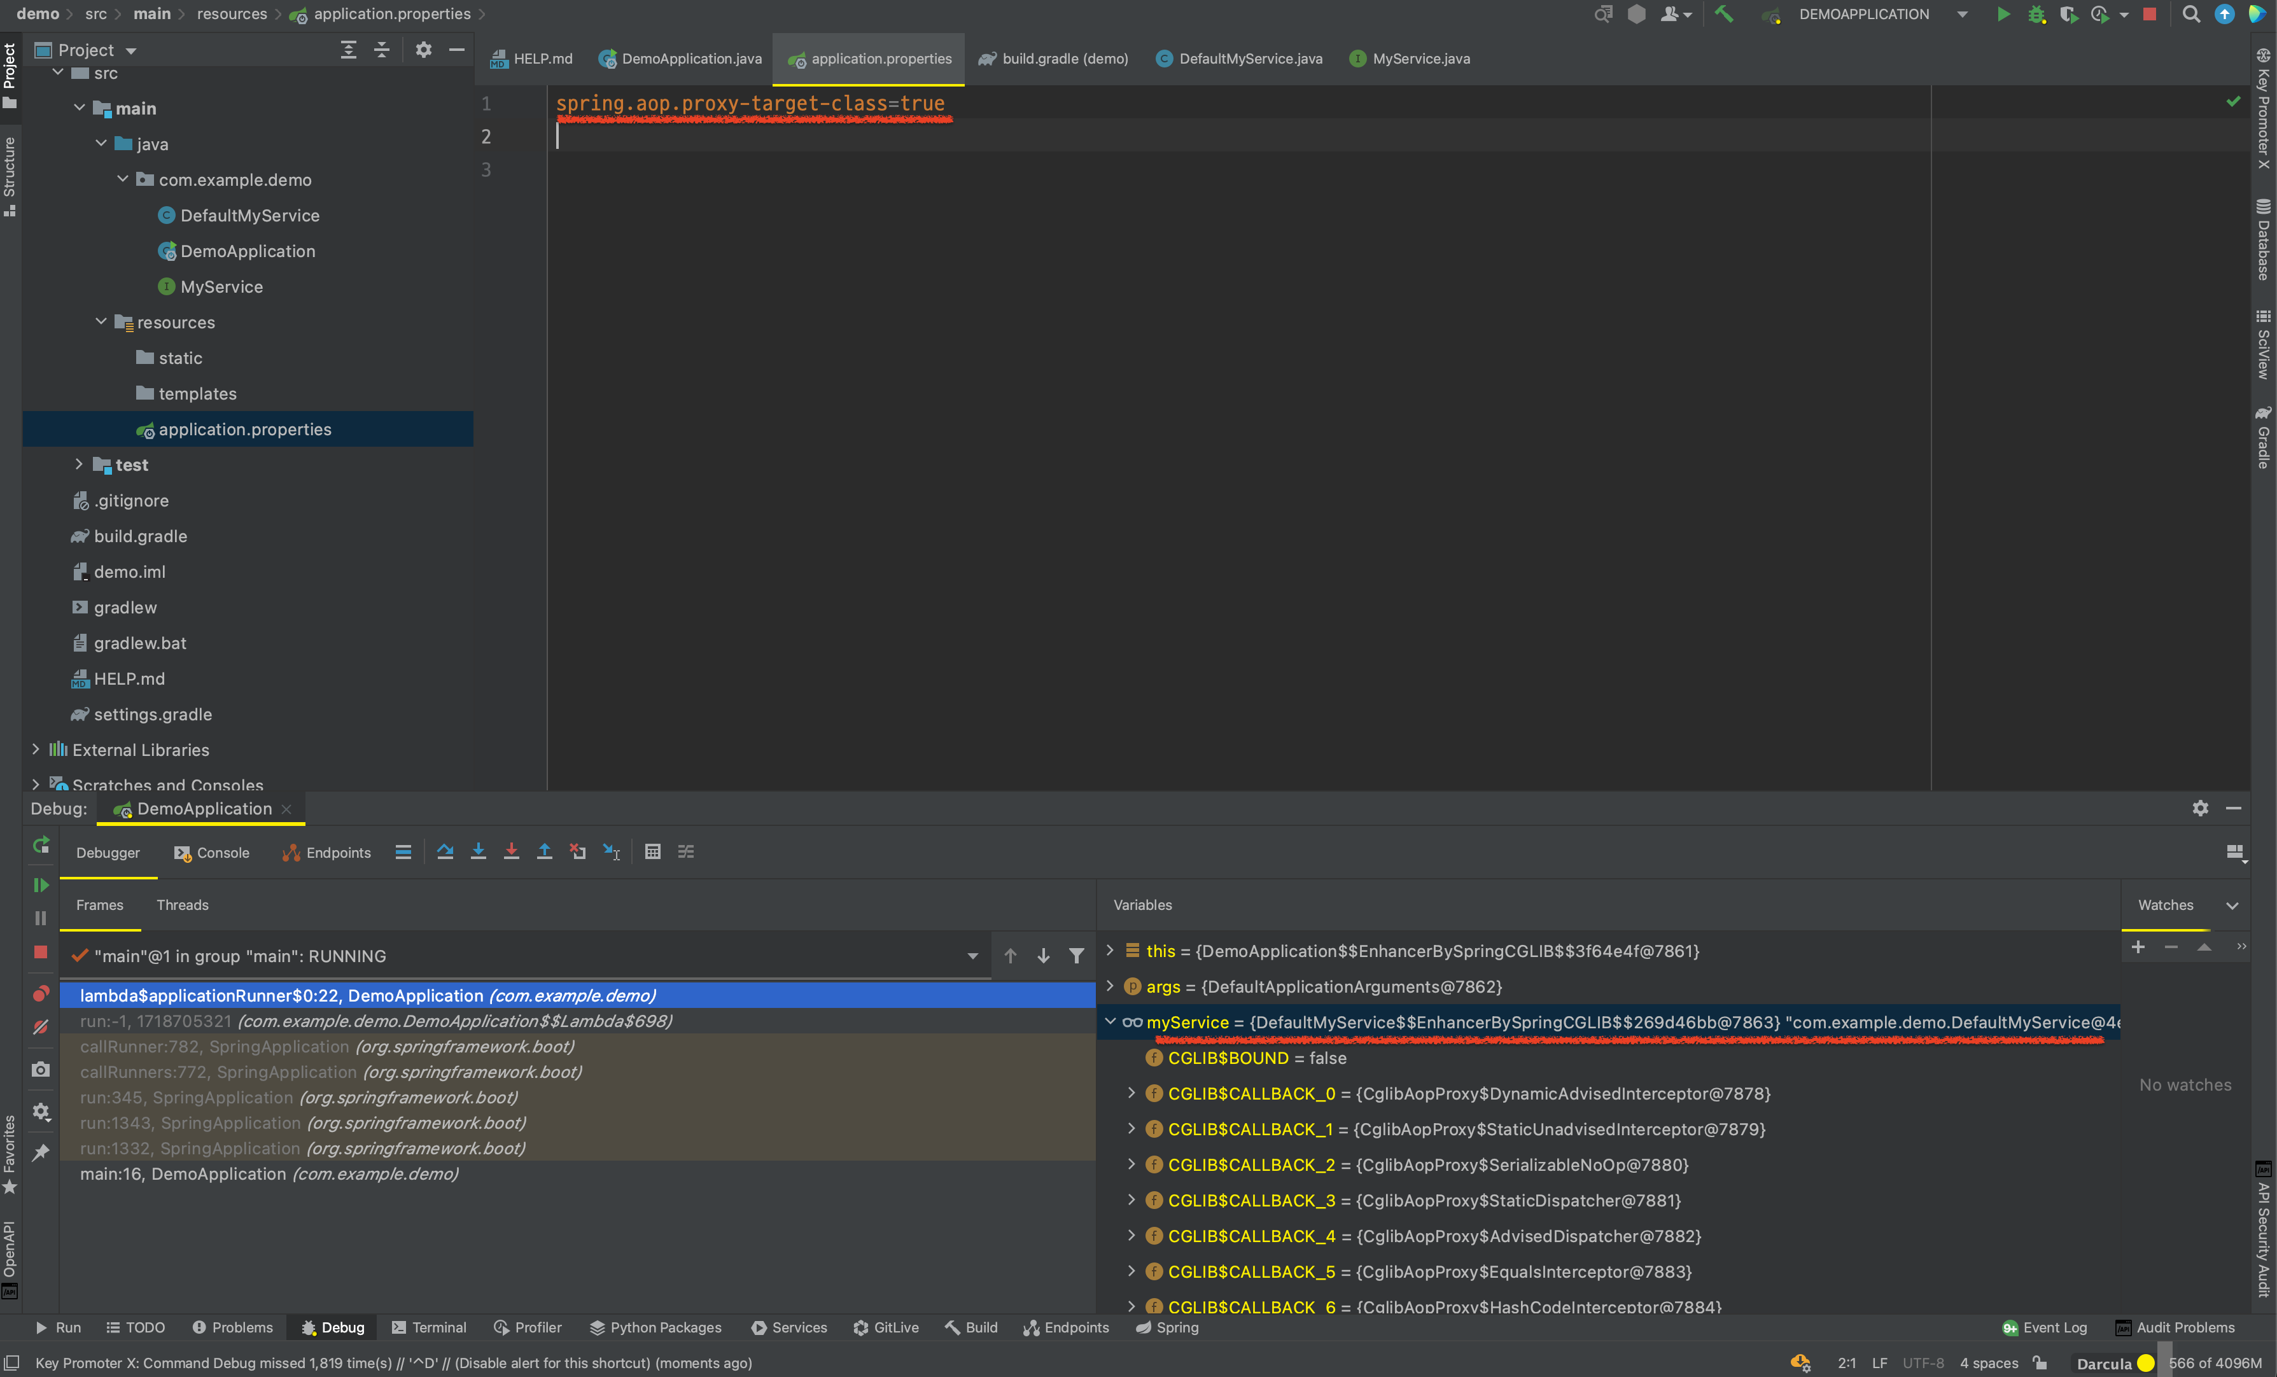Image resolution: width=2277 pixels, height=1377 pixels.
Task: Toggle Mute Breakpoints icon
Action: click(41, 1028)
